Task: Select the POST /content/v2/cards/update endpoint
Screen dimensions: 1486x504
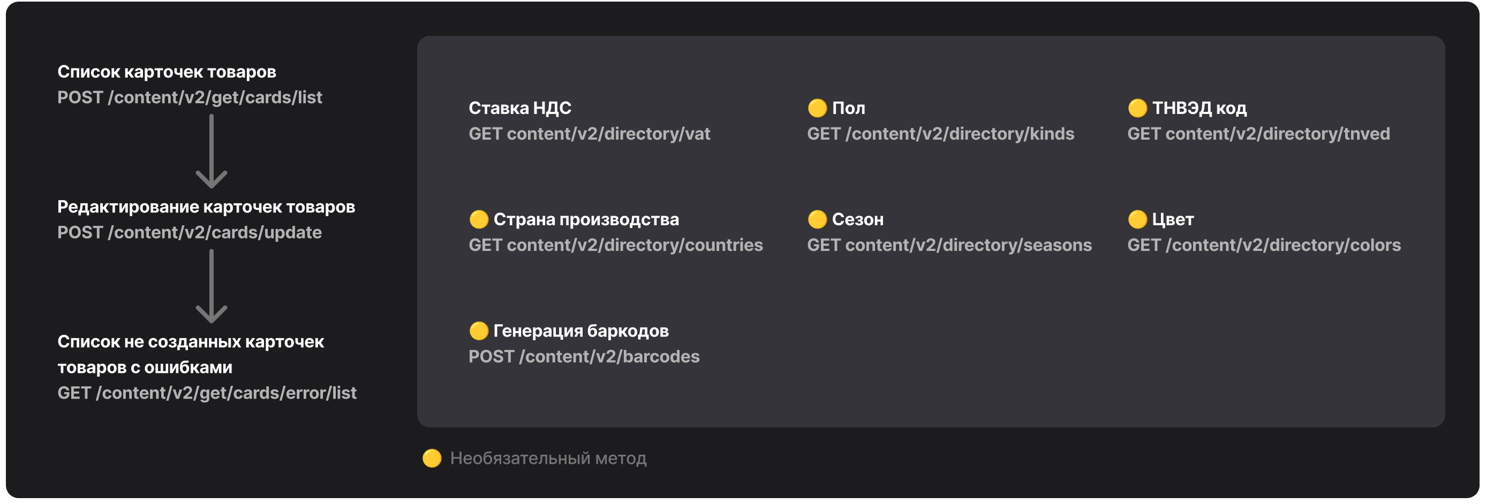Action: click(x=190, y=232)
